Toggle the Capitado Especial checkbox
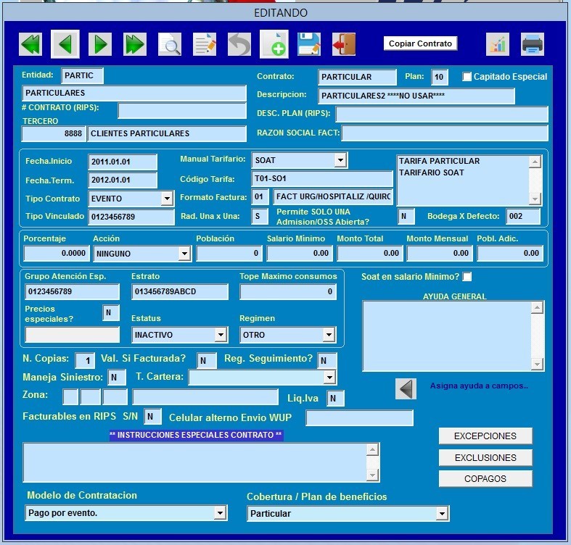This screenshot has width=571, height=545. tap(467, 77)
